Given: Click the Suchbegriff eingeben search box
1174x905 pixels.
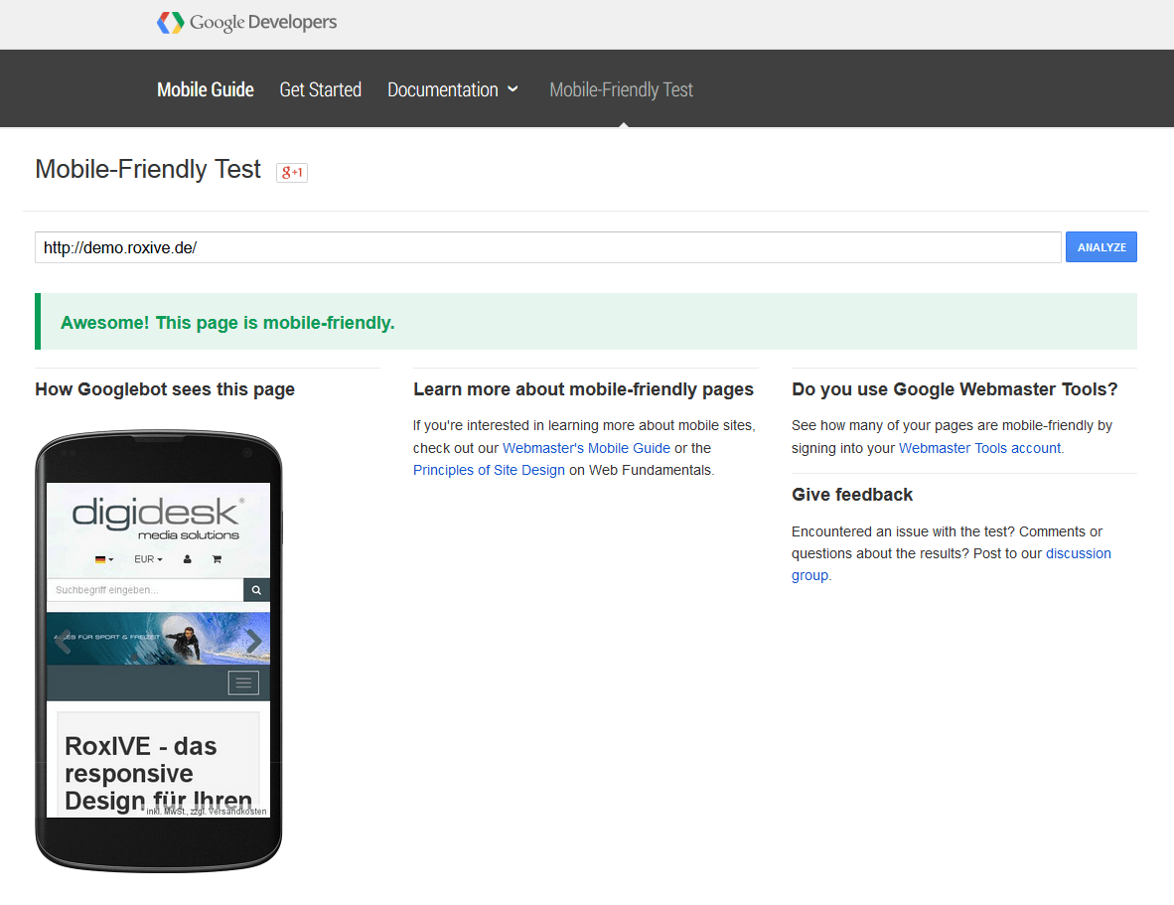Looking at the screenshot, I should [x=145, y=590].
